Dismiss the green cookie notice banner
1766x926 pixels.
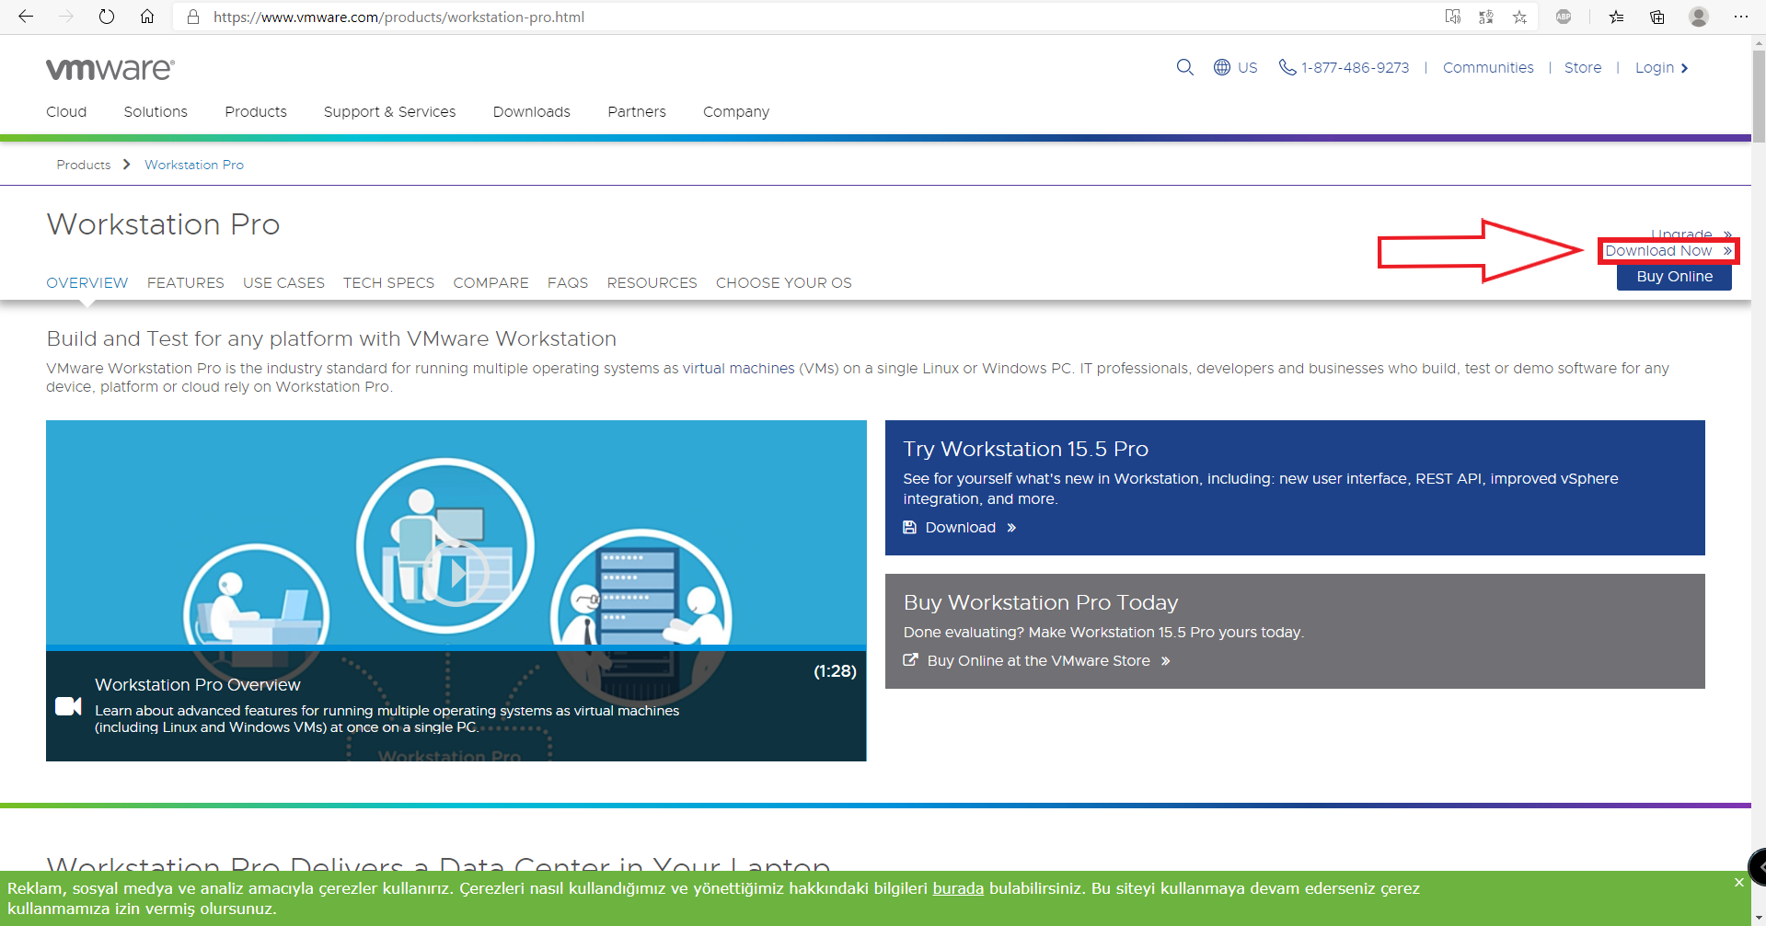[x=1738, y=883]
